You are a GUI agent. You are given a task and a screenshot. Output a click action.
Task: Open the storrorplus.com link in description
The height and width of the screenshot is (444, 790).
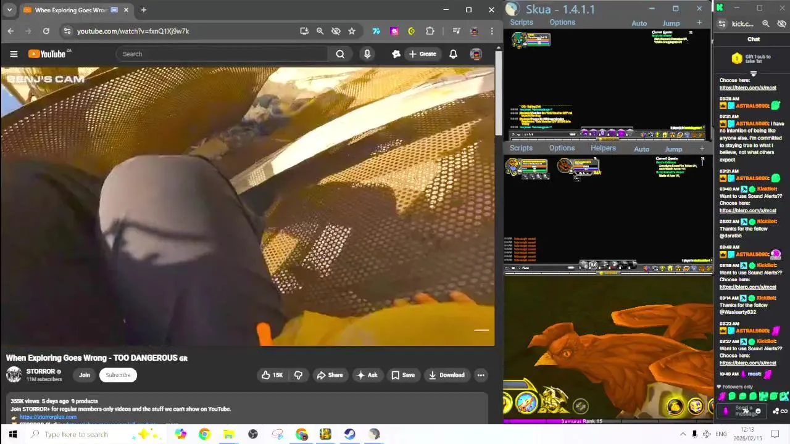(48, 417)
